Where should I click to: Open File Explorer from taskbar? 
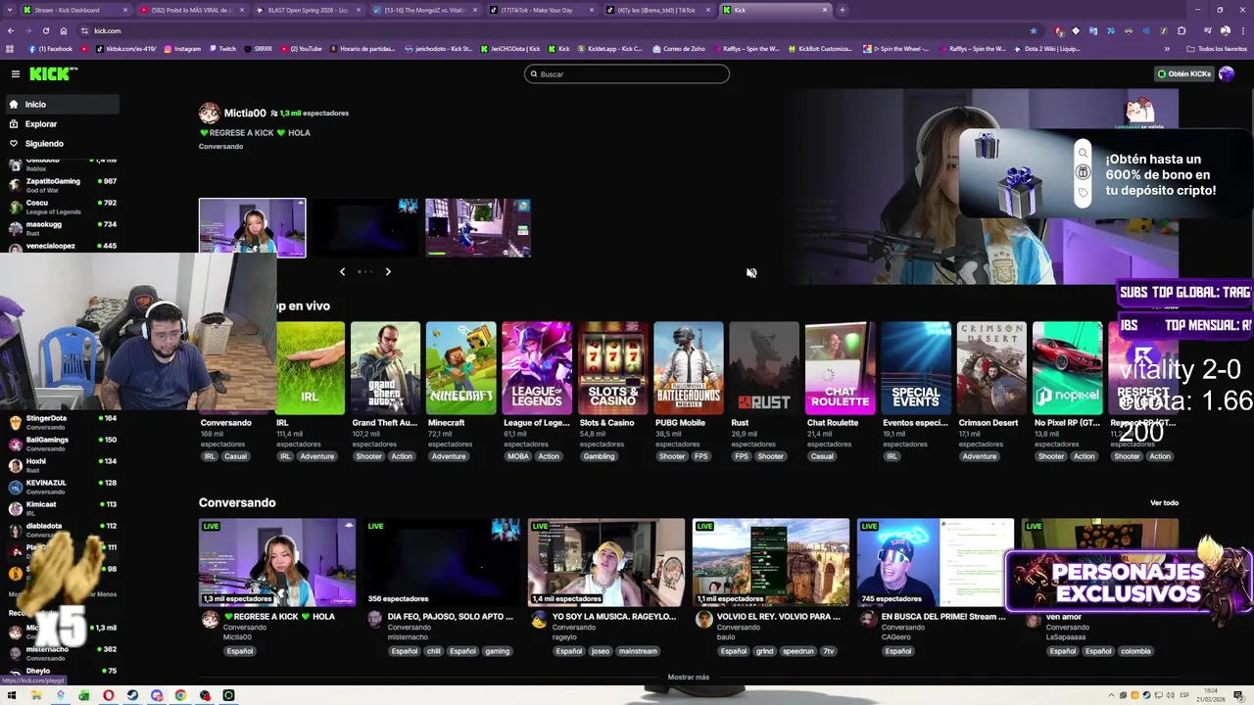pyautogui.click(x=36, y=696)
